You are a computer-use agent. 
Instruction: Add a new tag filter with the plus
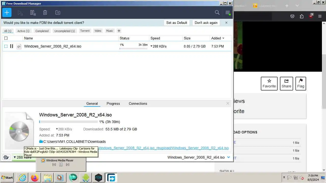tap(119, 31)
